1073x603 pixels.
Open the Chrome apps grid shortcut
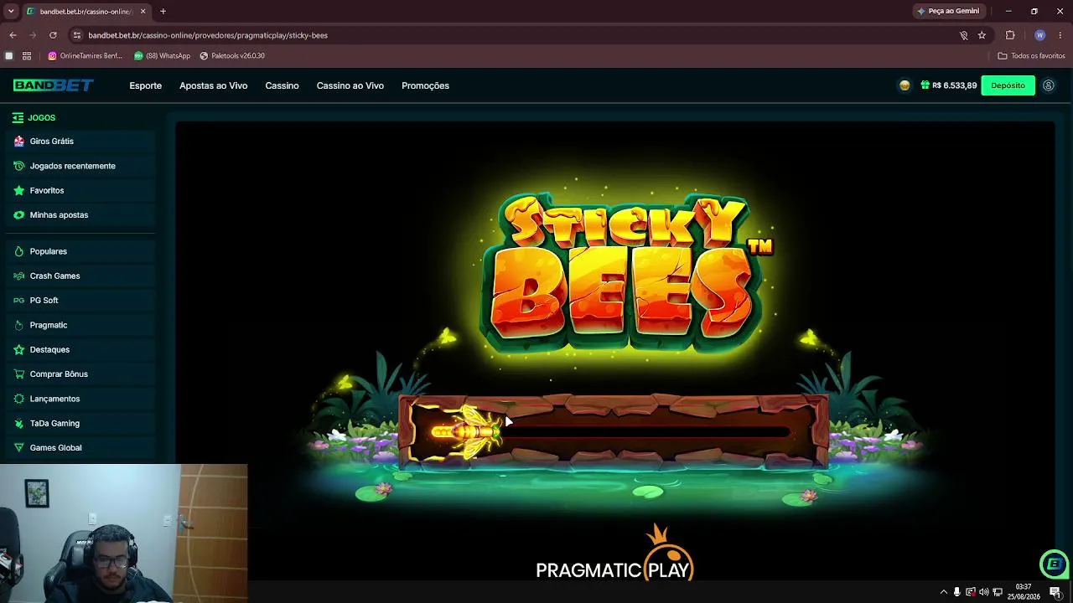coord(27,56)
